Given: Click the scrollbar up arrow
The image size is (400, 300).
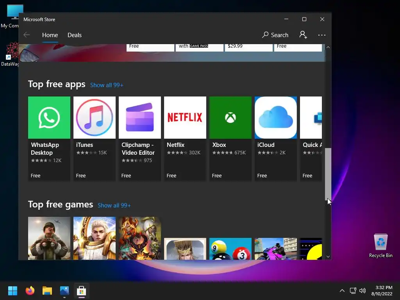Looking at the screenshot, I should click(328, 47).
